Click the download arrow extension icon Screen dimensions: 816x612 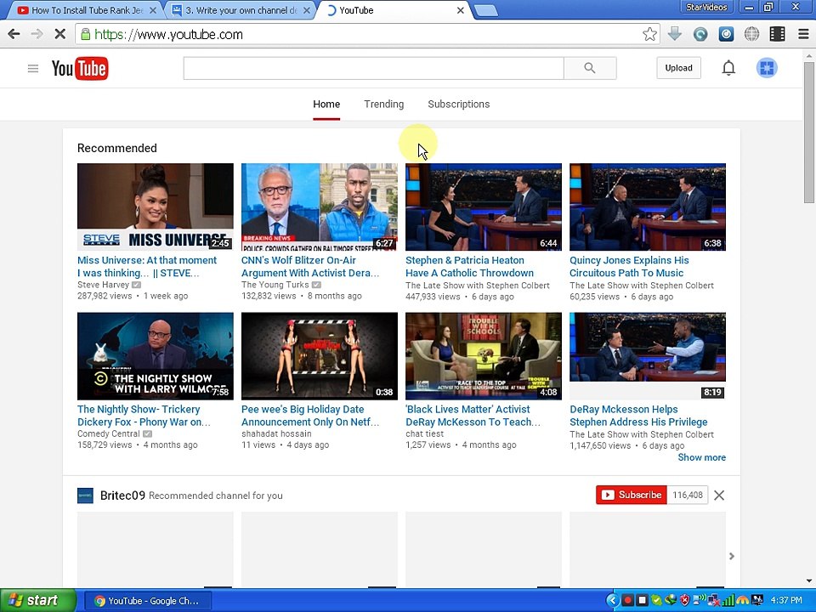pos(674,34)
